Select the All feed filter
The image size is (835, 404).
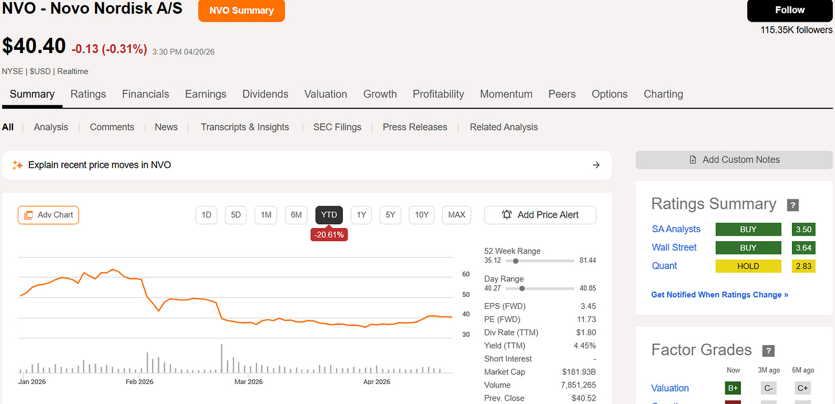click(7, 127)
